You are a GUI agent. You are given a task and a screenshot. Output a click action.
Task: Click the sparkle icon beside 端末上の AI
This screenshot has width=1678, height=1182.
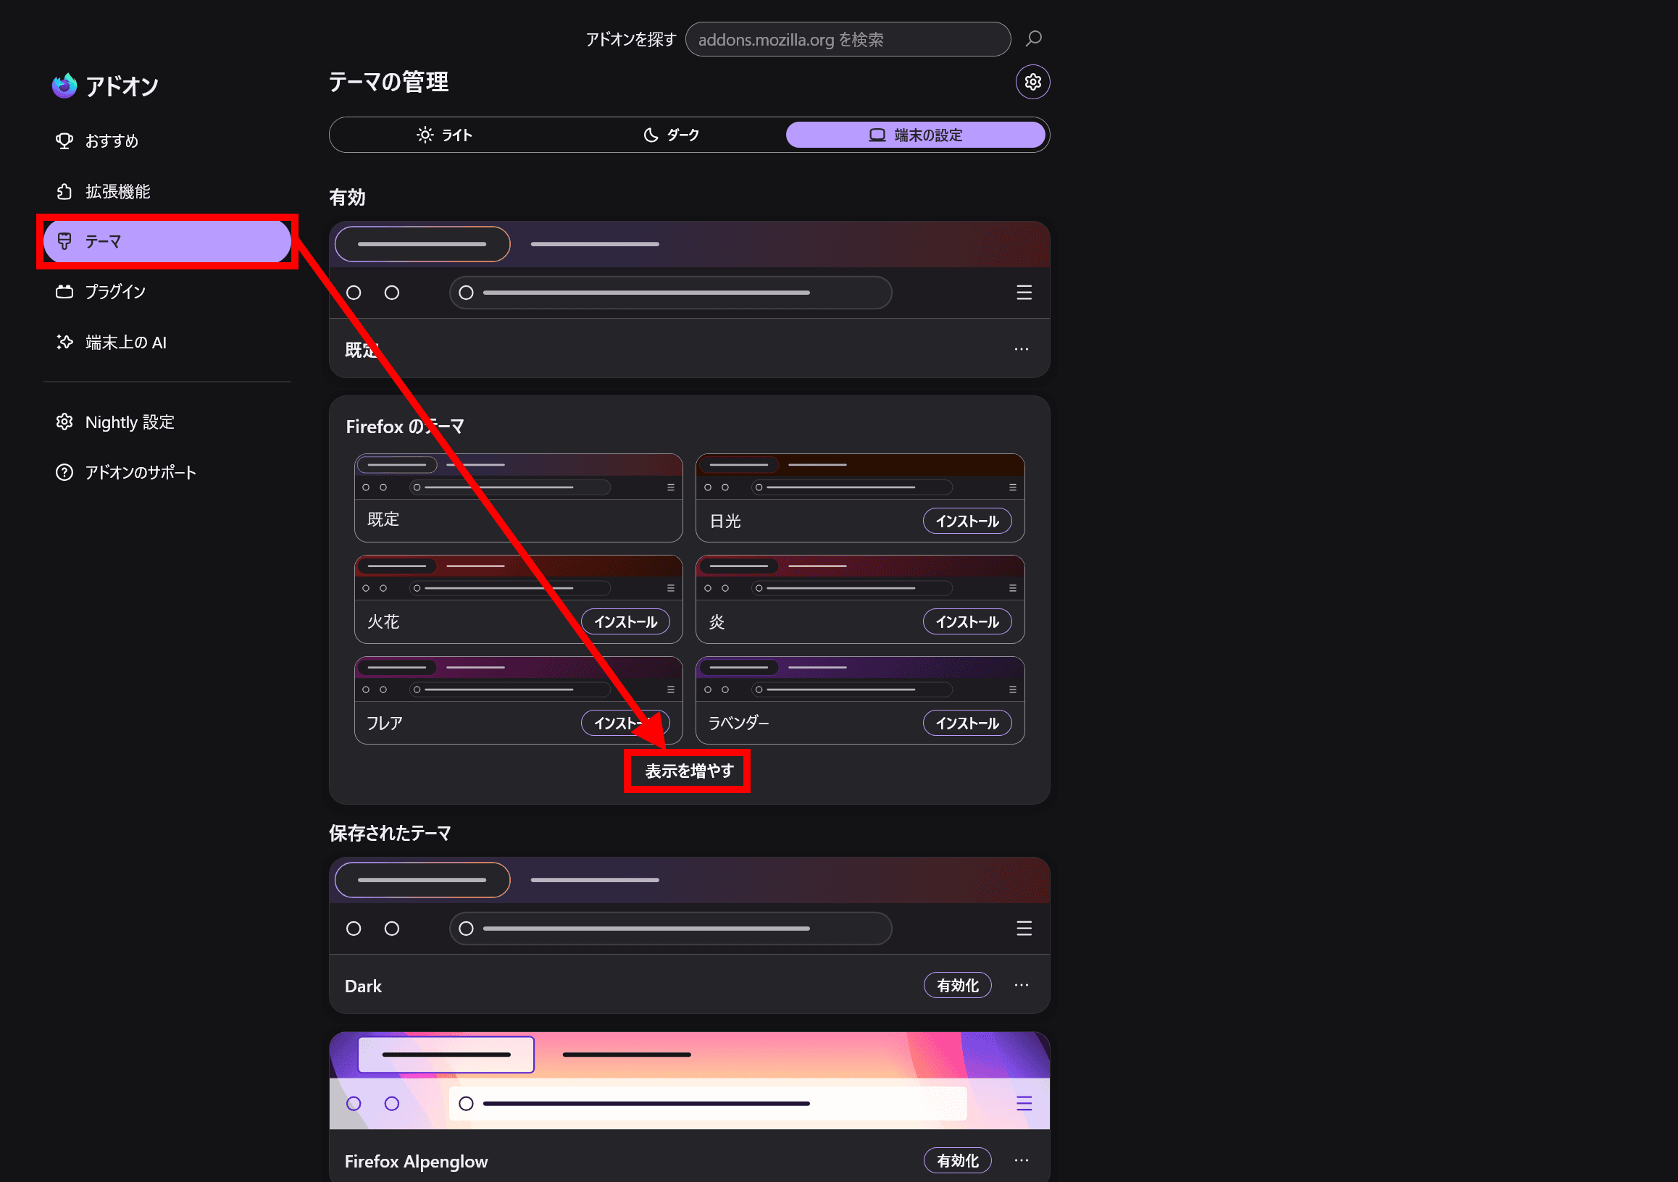[x=64, y=342]
